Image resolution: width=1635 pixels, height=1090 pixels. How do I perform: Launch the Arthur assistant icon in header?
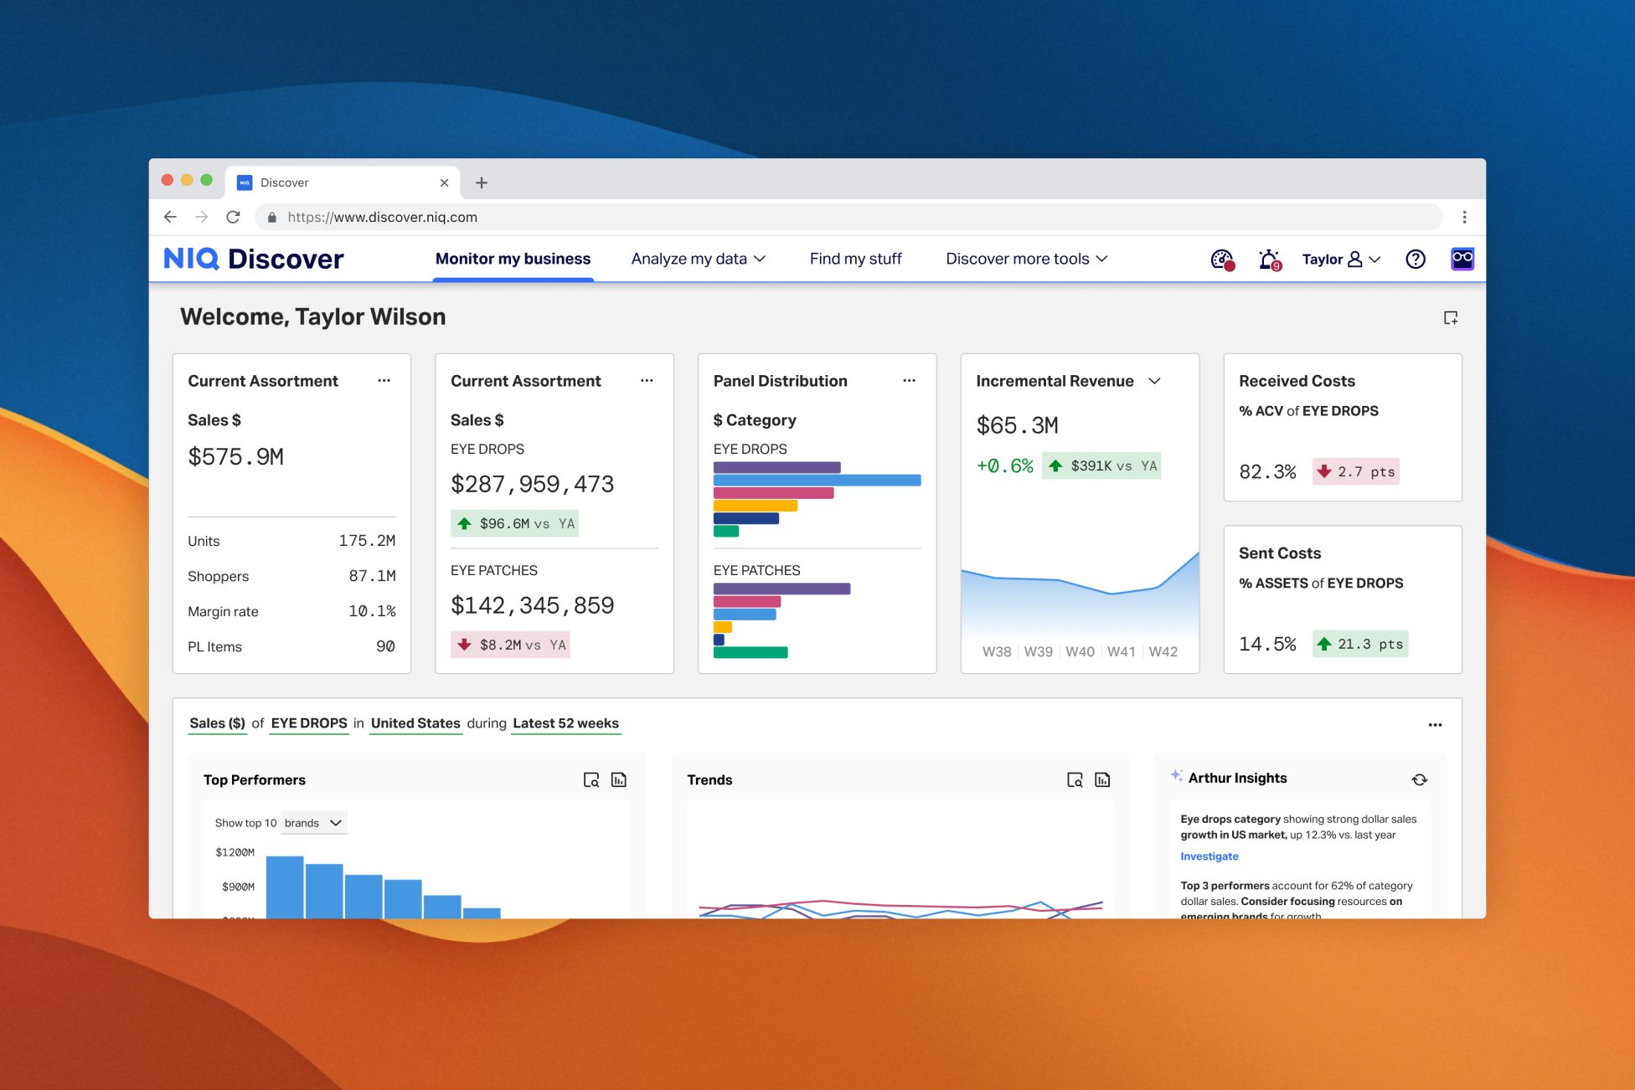tap(1462, 259)
